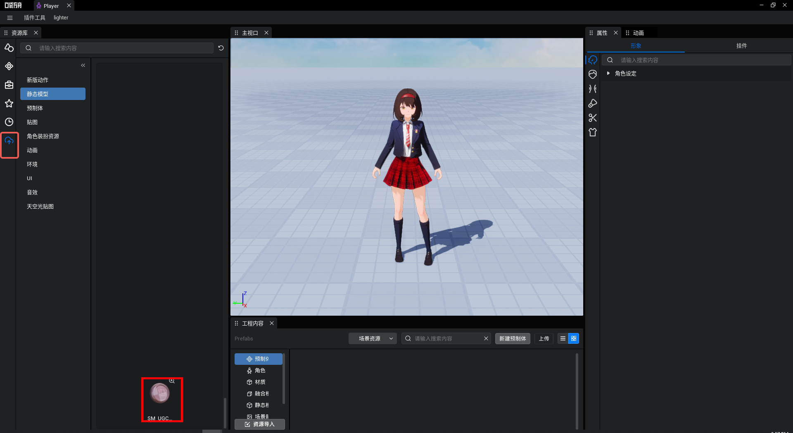Select the face editing icon in properties
793x433 pixels.
click(593, 74)
